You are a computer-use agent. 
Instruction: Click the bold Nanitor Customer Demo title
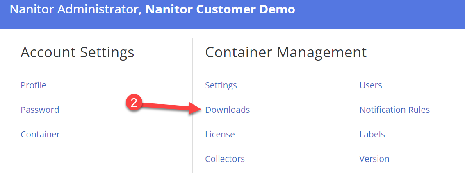pyautogui.click(x=220, y=9)
